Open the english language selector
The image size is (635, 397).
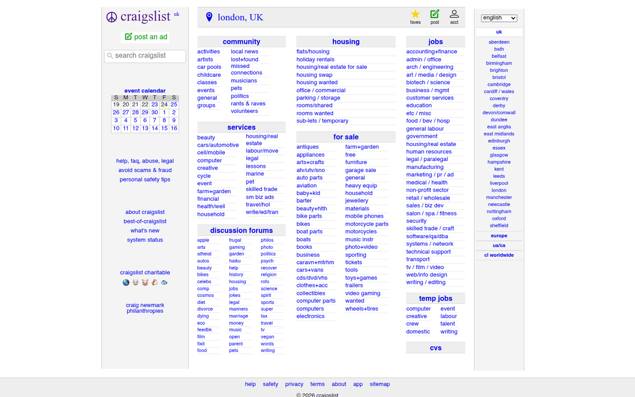click(498, 17)
